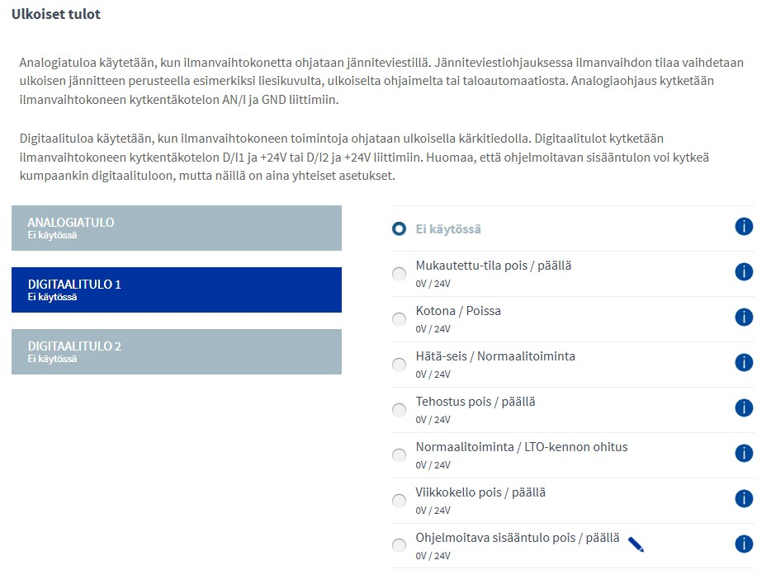Click info icon beside Kotona / Poissa
This screenshot has width=771, height=579.
[x=744, y=317]
